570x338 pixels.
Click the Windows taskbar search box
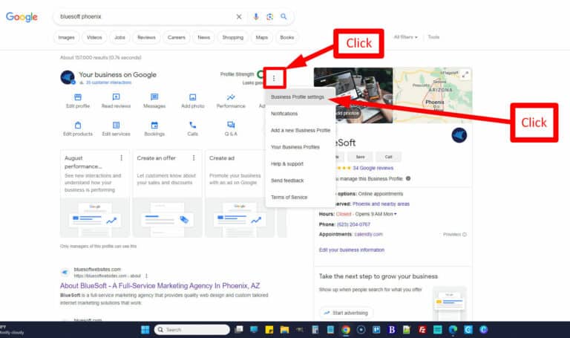(x=192, y=330)
